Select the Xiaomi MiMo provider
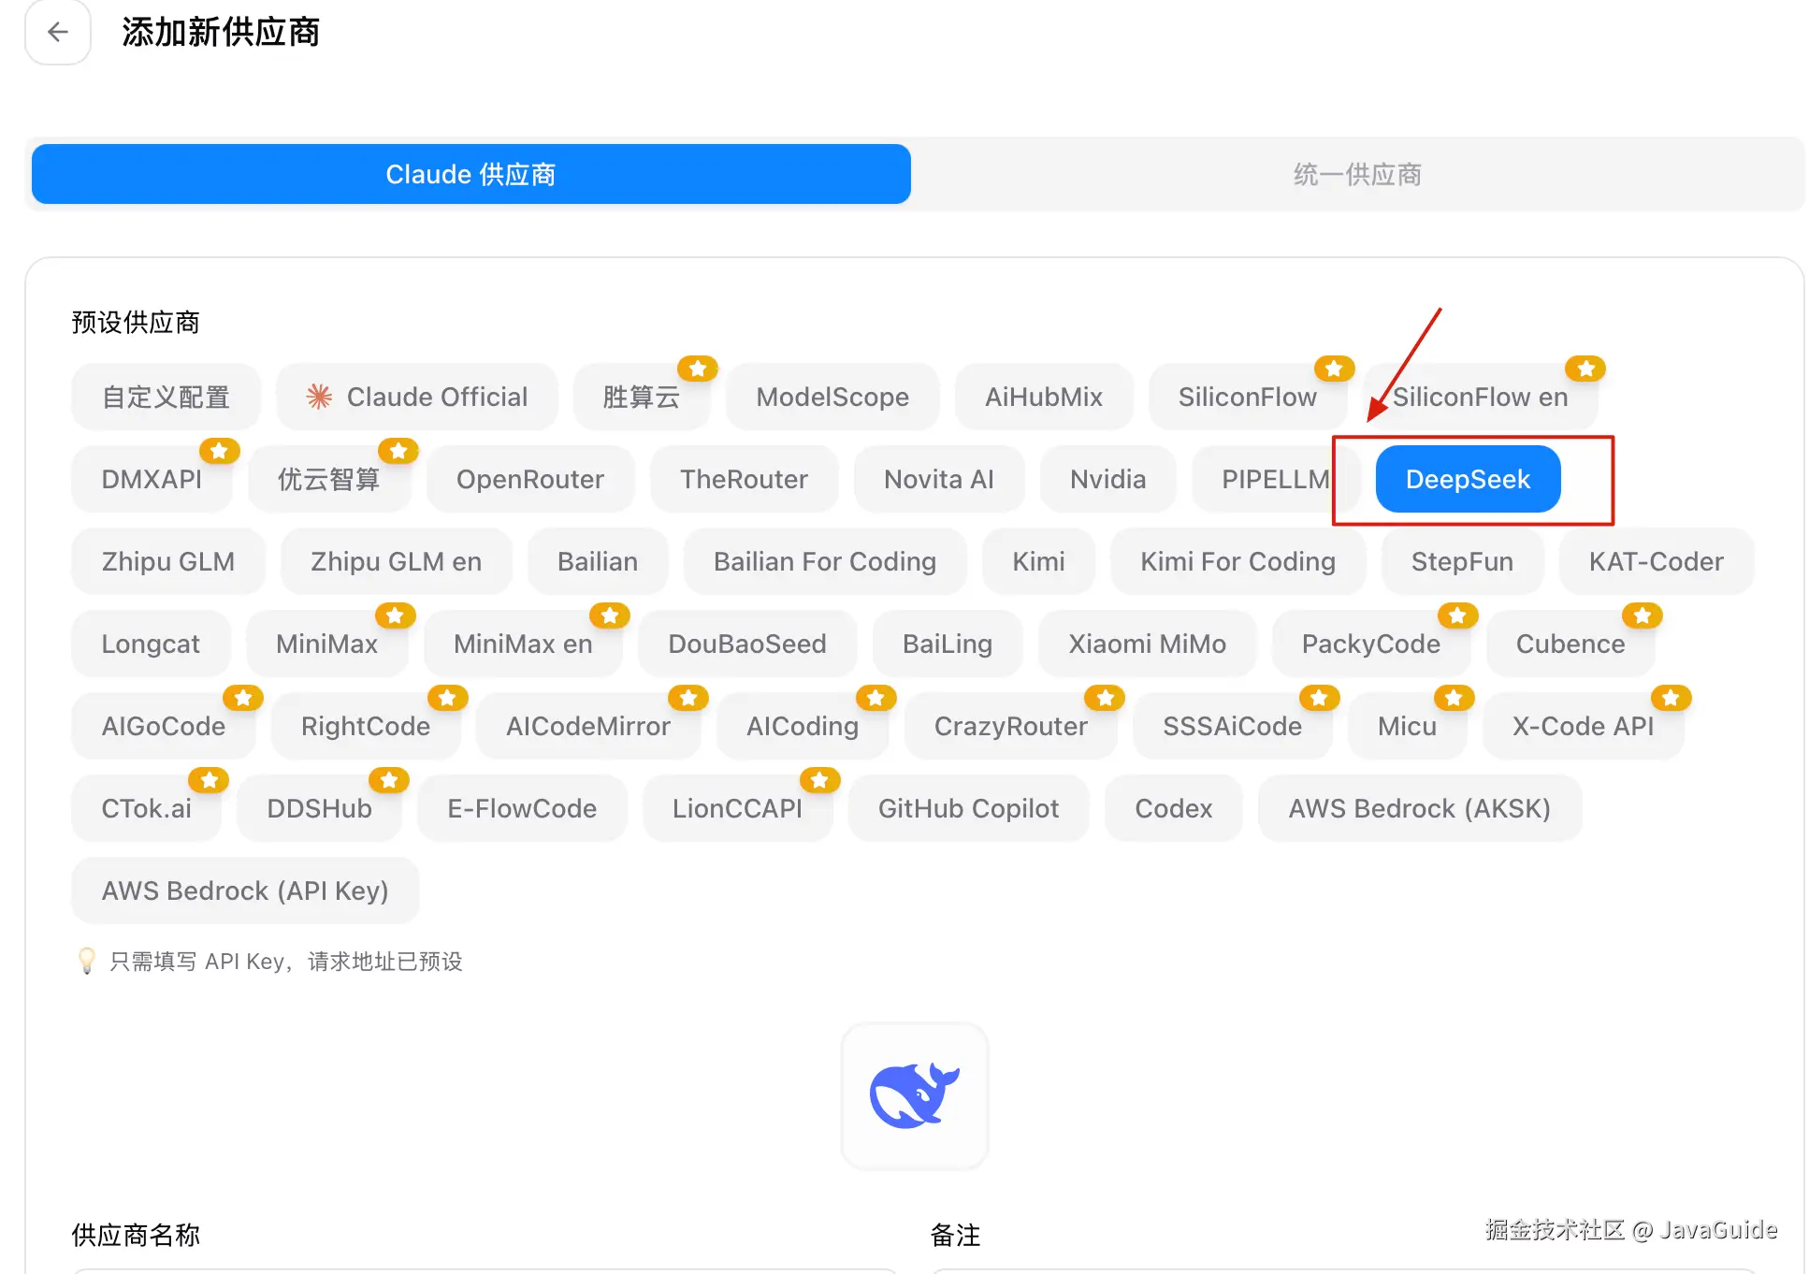The height and width of the screenshot is (1274, 1809). [1147, 644]
